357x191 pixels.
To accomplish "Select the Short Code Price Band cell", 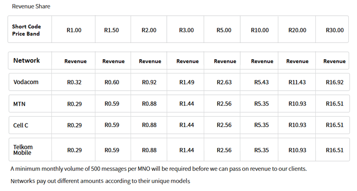I will (x=26, y=30).
